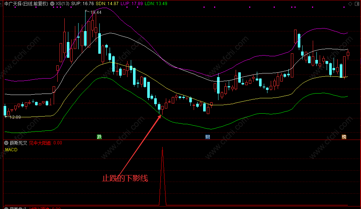Select the yellow SDN: 14.87 value
Image resolution: width=361 pixels, height=209 pixels.
pos(107,4)
